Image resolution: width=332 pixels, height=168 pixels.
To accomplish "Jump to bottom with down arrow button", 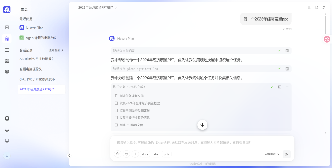I will coord(202,125).
